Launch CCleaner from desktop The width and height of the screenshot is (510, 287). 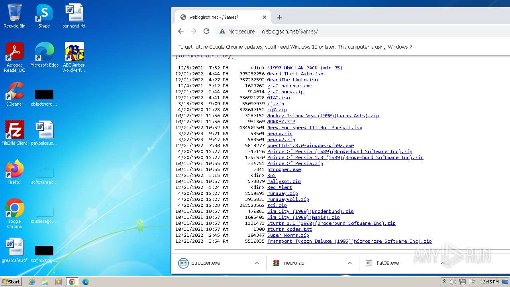14,94
